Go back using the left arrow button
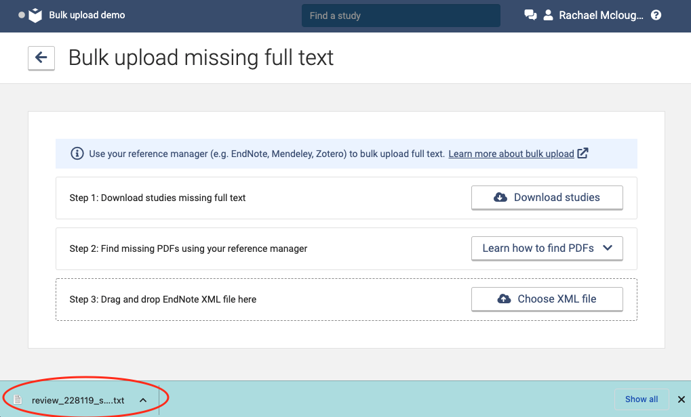 coord(41,58)
